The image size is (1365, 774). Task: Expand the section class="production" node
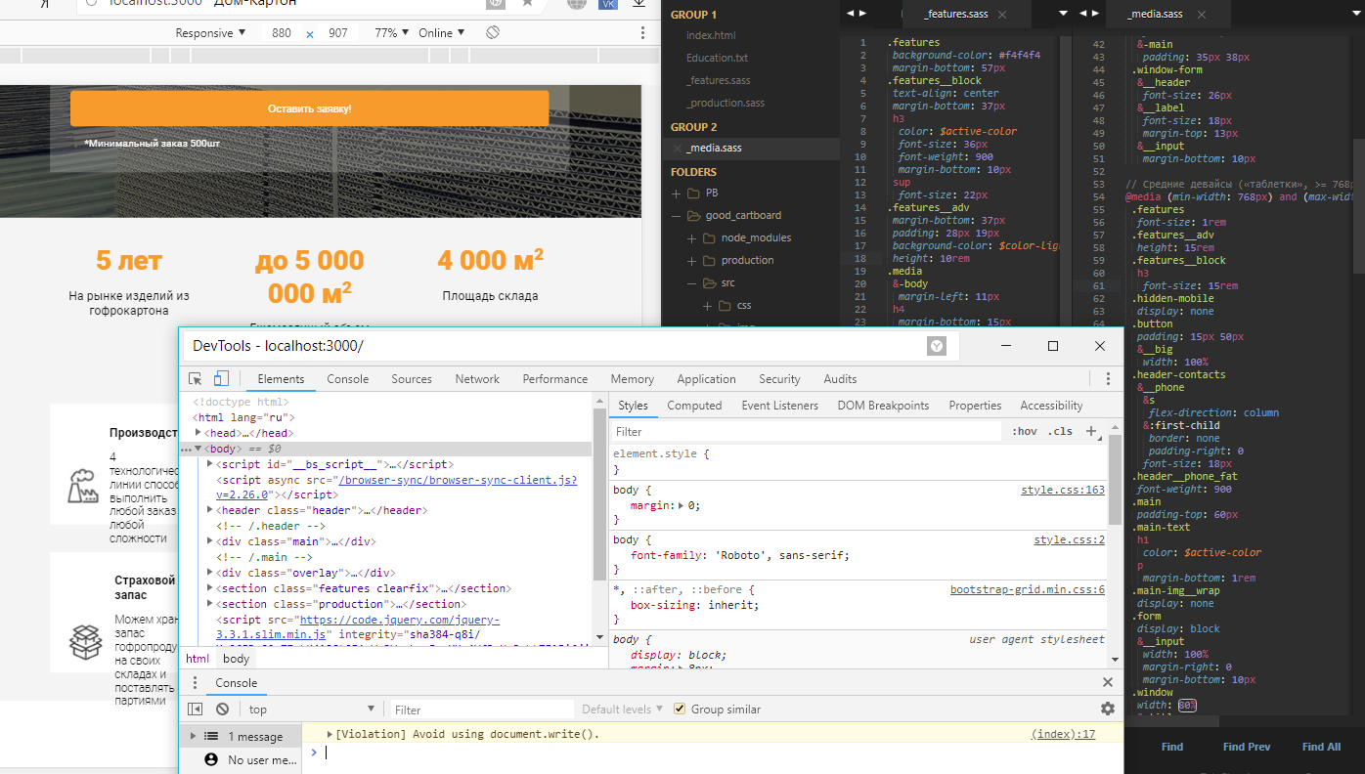pos(210,604)
